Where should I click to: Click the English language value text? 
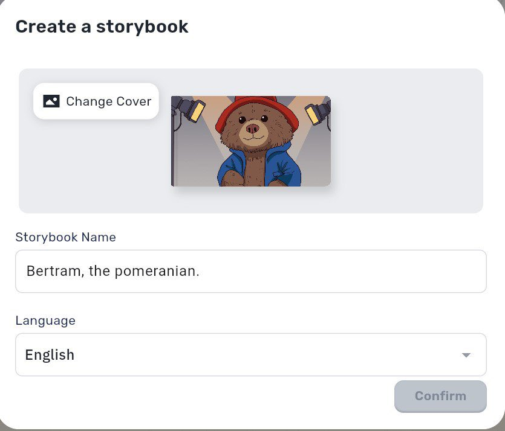click(49, 355)
